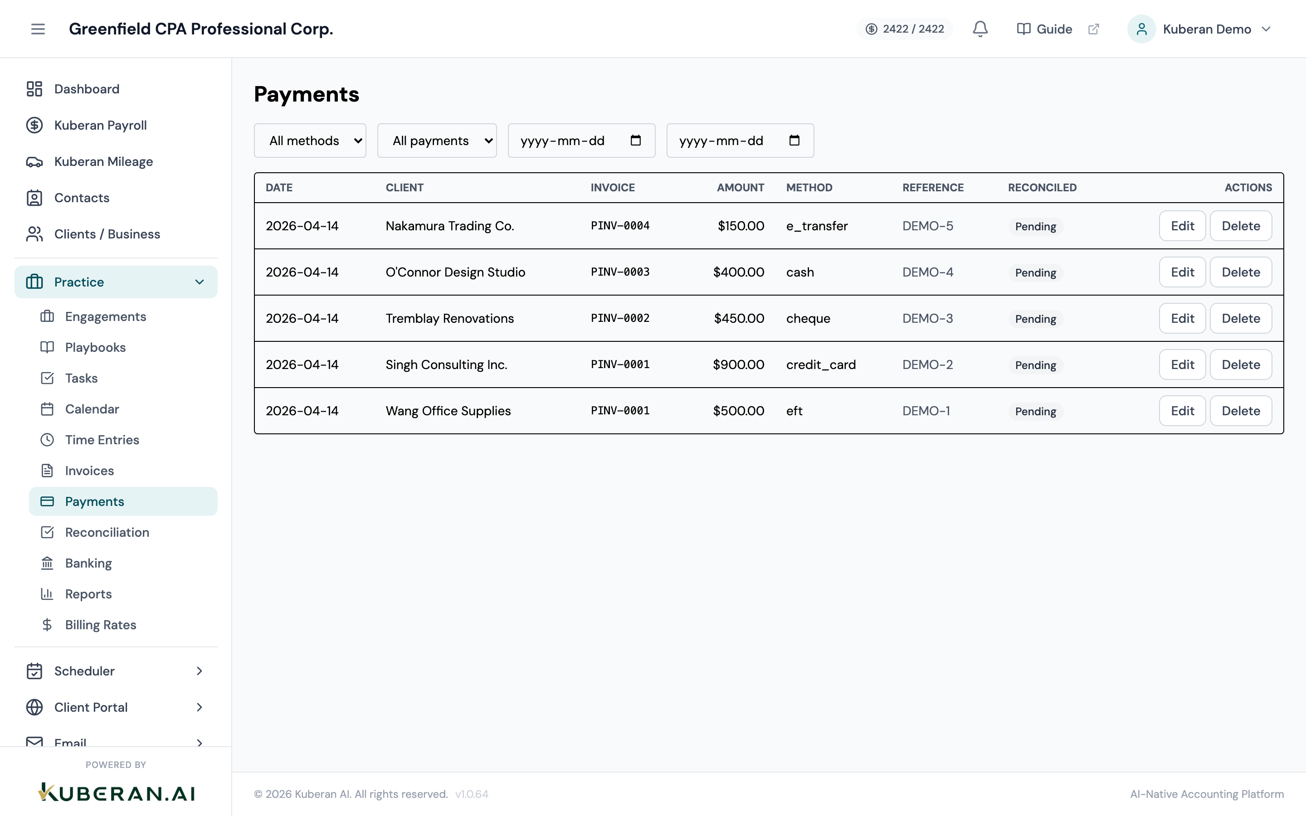The image size is (1306, 816).
Task: Click the Kuberan Mileage car icon
Action: coord(34,161)
